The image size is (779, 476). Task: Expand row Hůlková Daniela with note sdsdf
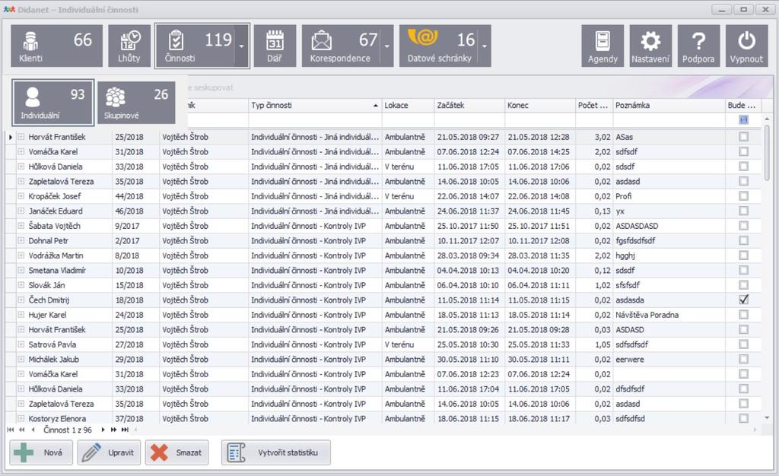(21, 167)
